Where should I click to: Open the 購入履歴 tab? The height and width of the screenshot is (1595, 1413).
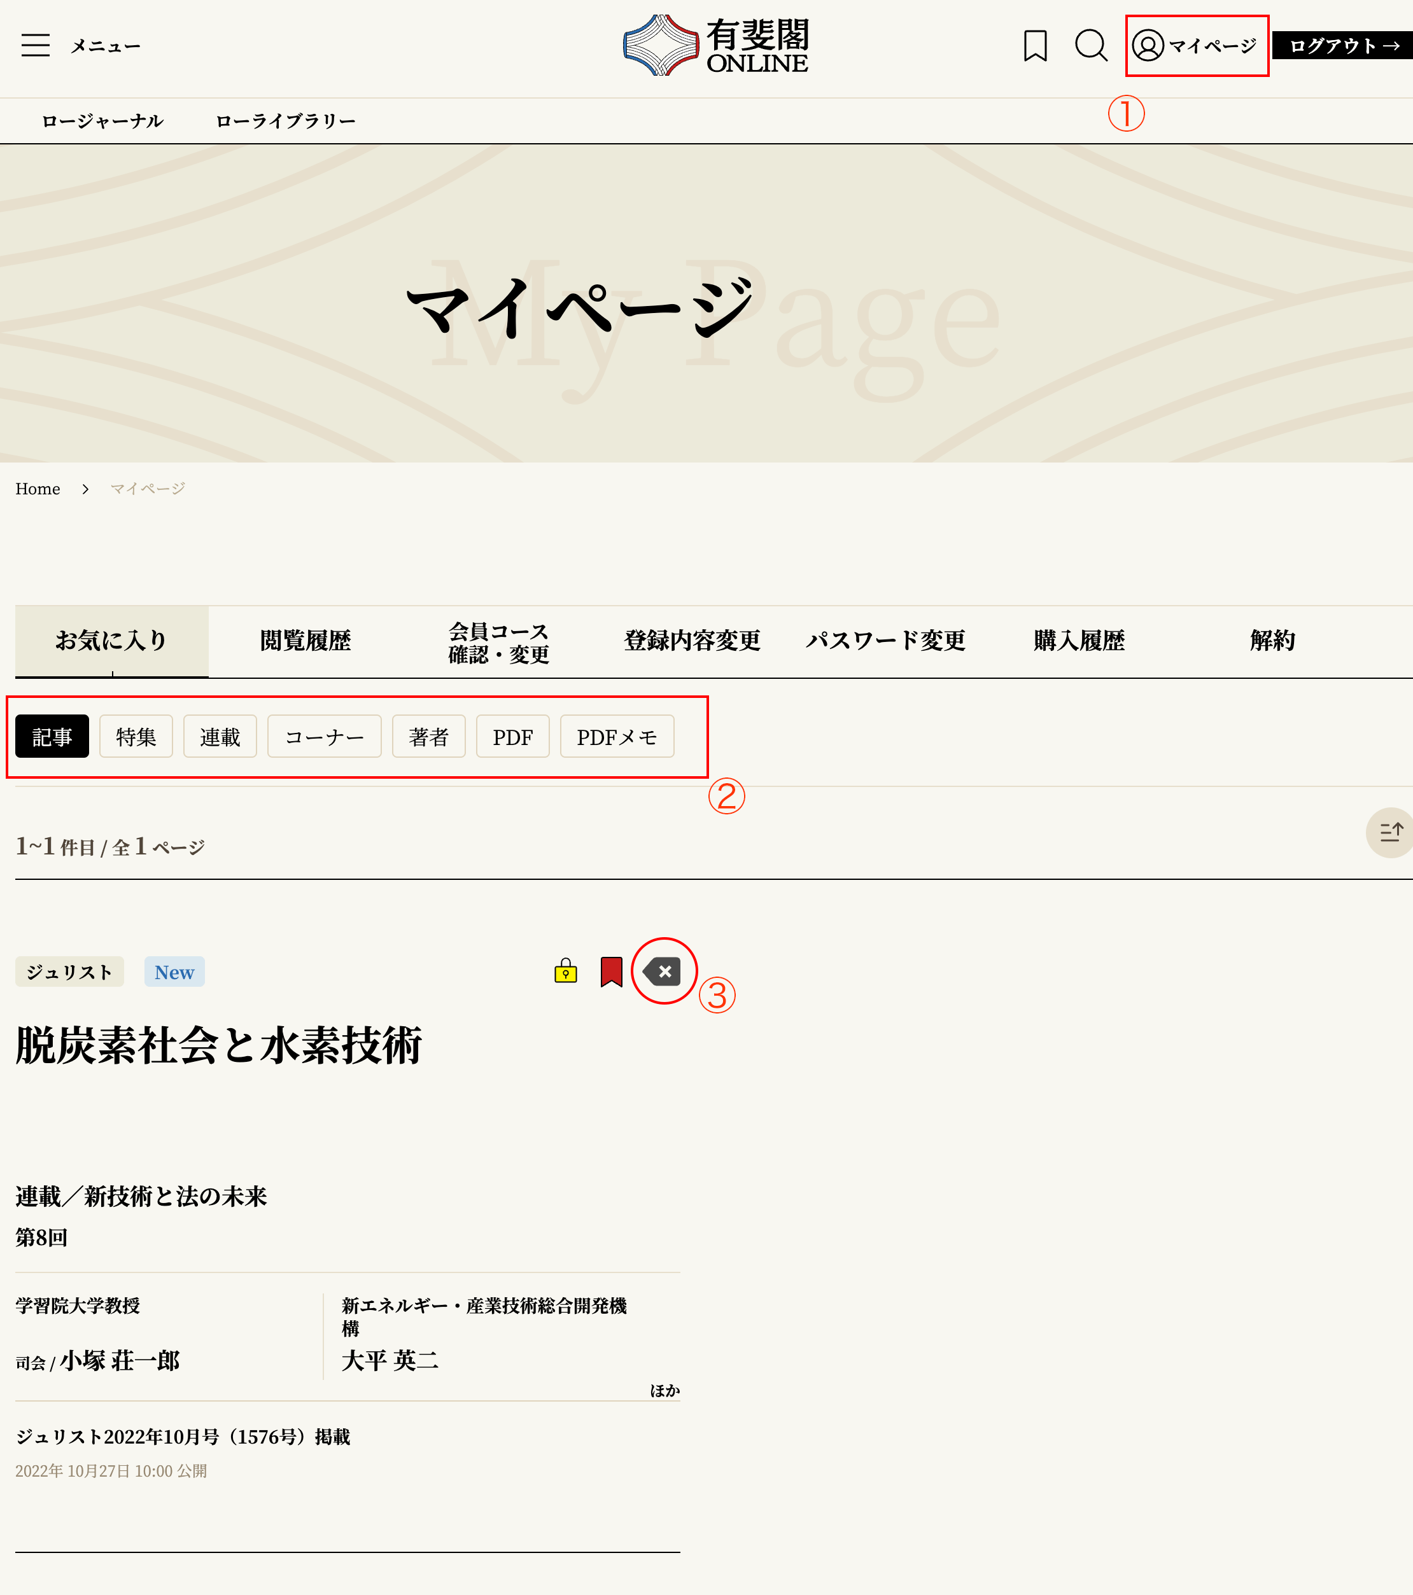point(1079,641)
